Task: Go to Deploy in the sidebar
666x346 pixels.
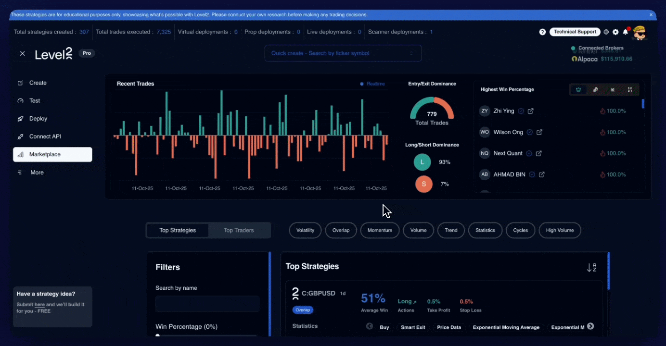Action: tap(38, 119)
